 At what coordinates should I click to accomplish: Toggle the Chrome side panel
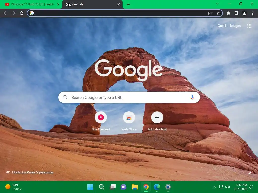click(236, 13)
